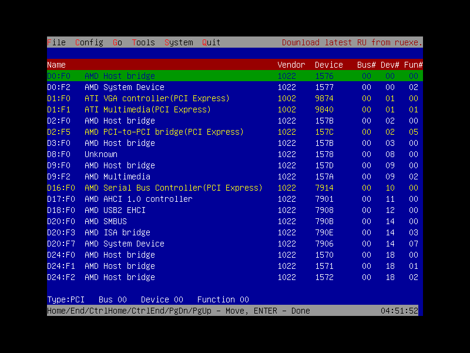Select the D24:F2 AMD Host bridge row
Image resolution: width=470 pixels, height=353 pixels.
[235, 277]
